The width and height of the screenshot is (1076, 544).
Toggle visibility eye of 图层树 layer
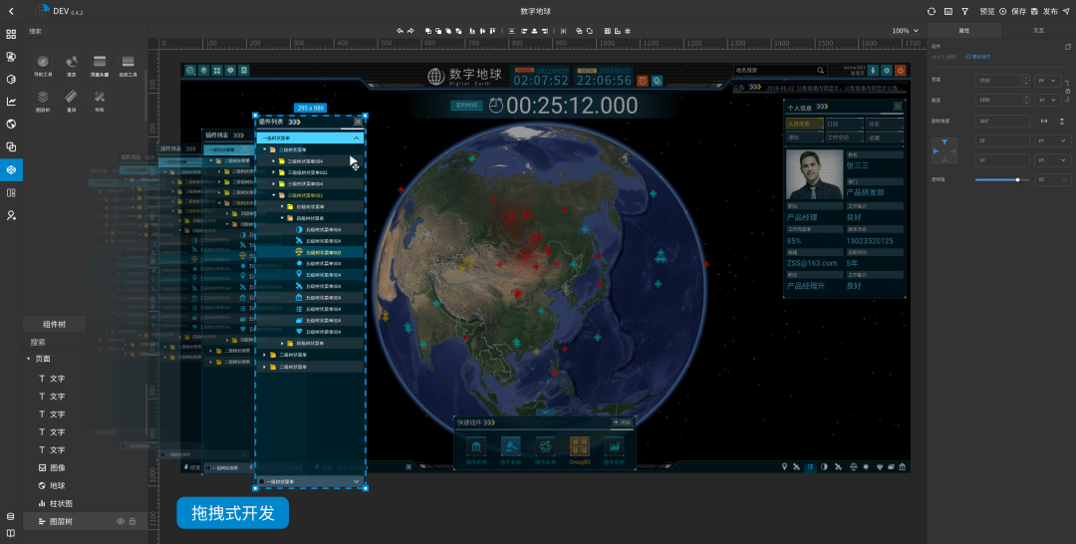(x=121, y=521)
